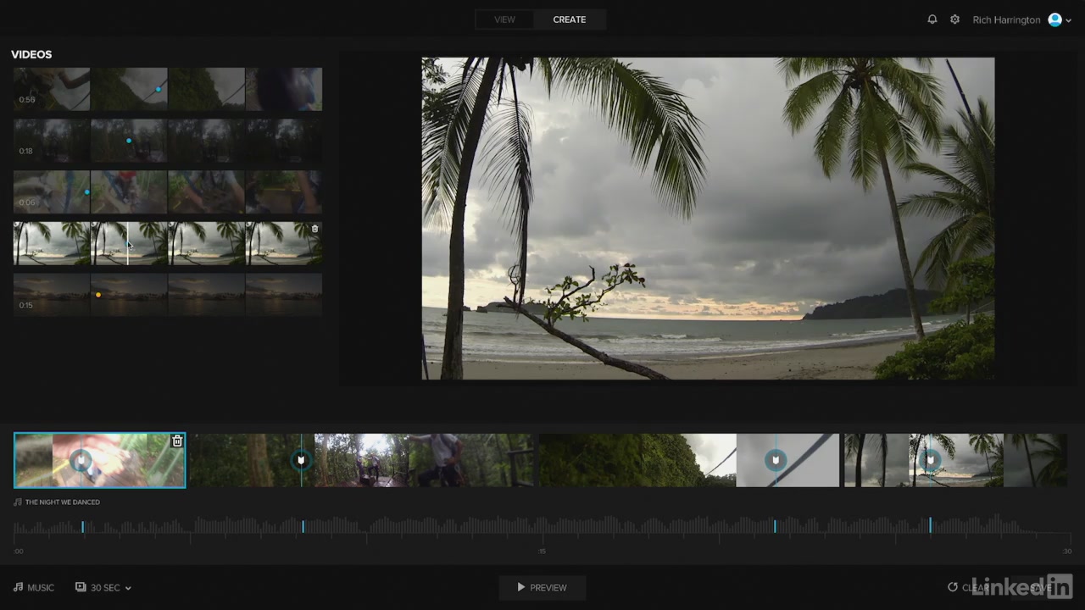Click the blue highlight dot on the 0:18 video
1085x610 pixels.
(128, 141)
